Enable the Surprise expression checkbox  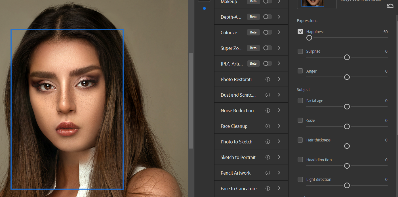(x=300, y=51)
